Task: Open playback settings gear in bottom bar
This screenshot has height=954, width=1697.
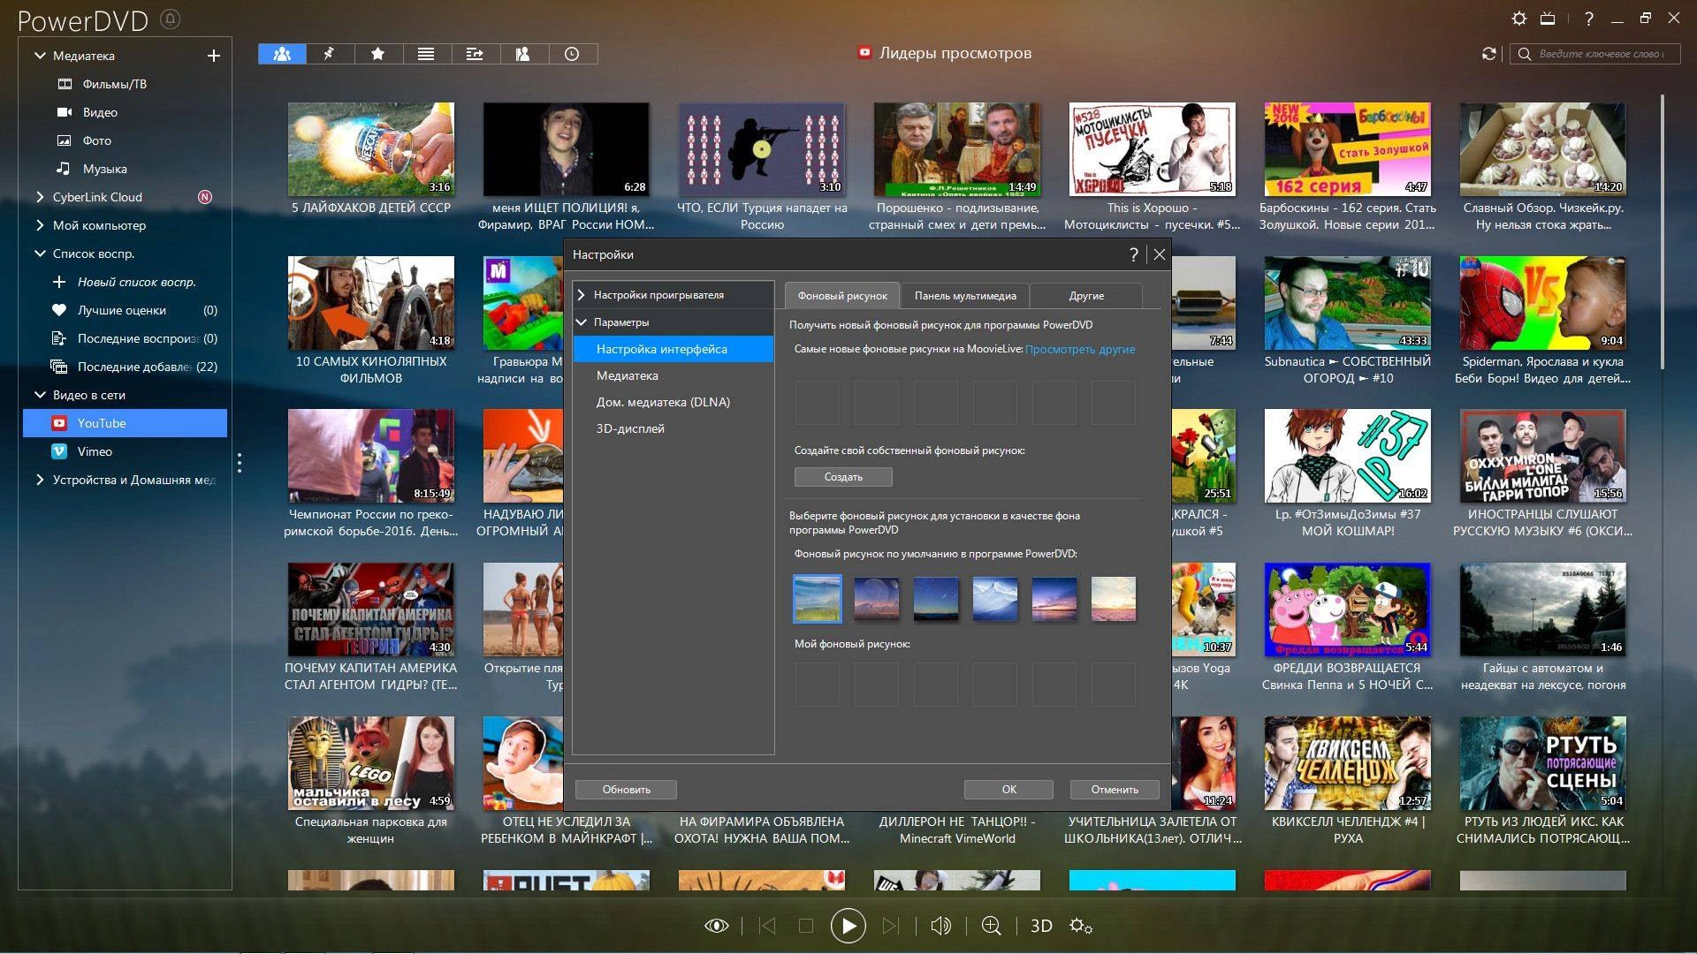Action: [1081, 926]
